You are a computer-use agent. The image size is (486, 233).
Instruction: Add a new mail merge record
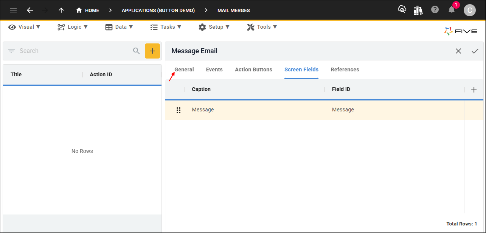152,51
